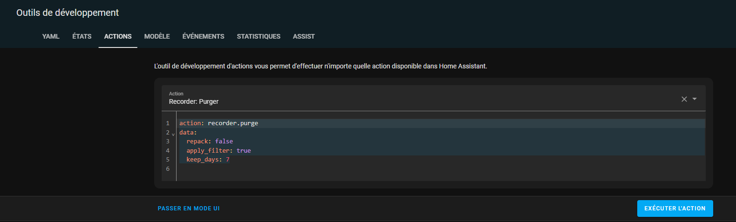Screen dimensions: 736x222
Task: Click empty line 6 in YAML editor
Action: [441, 169]
